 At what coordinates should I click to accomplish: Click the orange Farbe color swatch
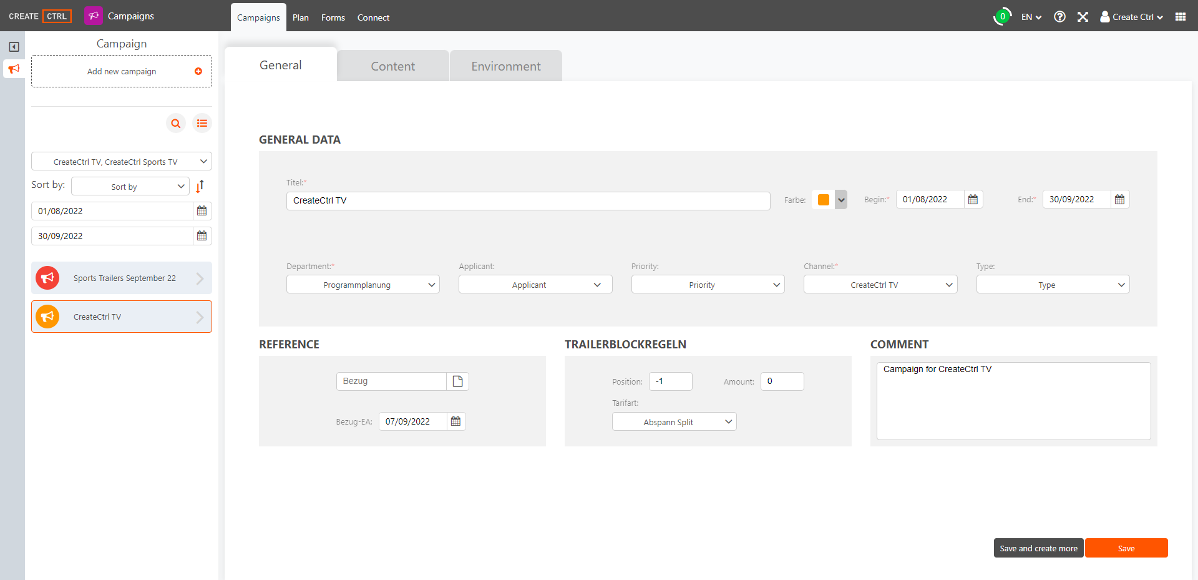tap(824, 200)
